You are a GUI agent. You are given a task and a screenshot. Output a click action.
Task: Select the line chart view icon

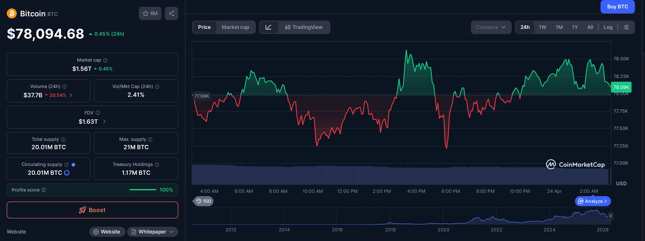(268, 27)
